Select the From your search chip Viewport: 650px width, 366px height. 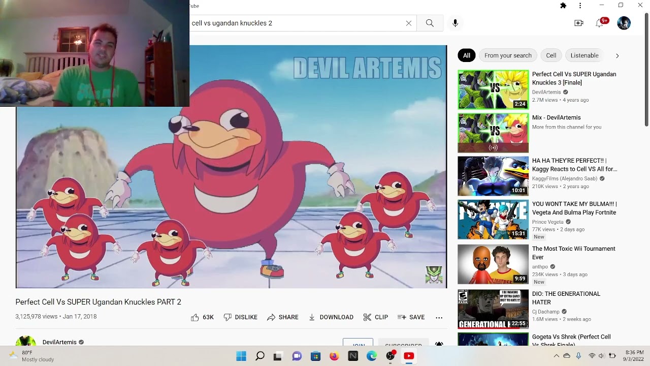[x=508, y=55]
